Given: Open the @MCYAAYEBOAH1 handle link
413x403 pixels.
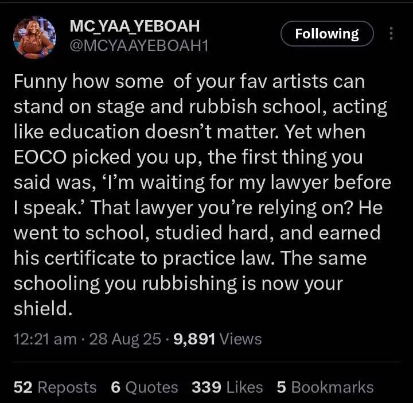Looking at the screenshot, I should coord(139,46).
